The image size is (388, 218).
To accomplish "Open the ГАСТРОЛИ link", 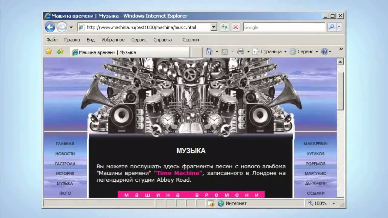I will (65, 164).
